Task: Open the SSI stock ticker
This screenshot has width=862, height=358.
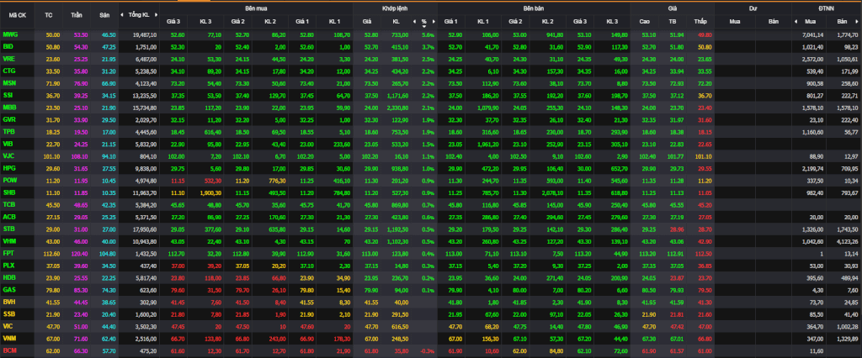Action: click(x=8, y=94)
